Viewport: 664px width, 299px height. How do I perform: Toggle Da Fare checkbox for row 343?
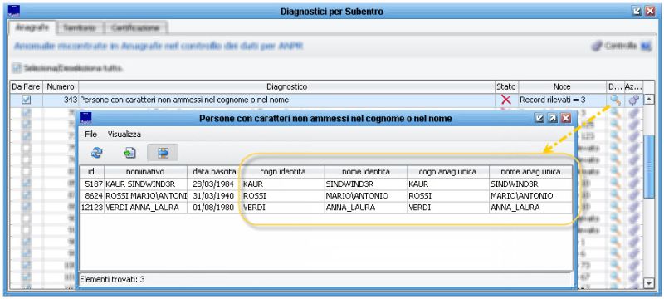tap(27, 100)
